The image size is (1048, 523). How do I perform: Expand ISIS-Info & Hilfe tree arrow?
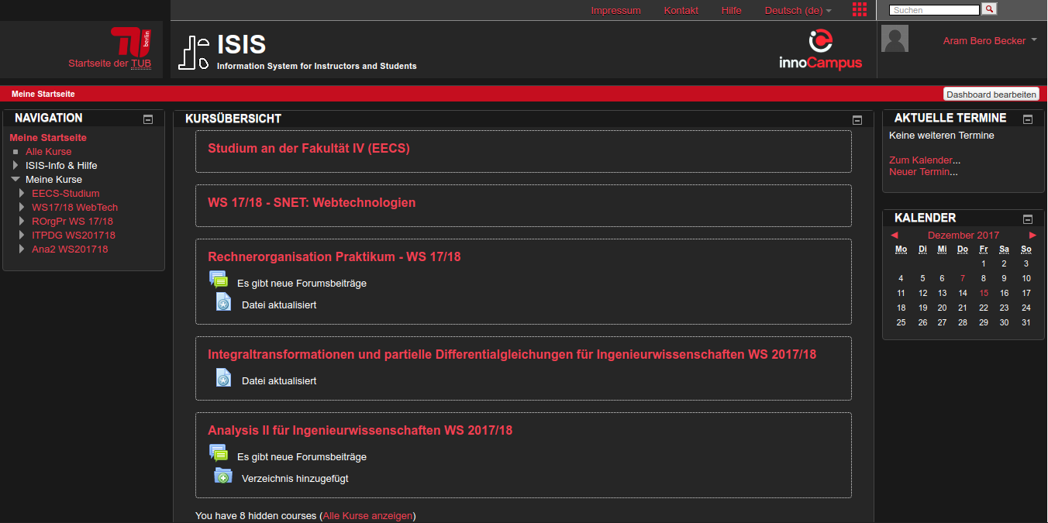pyautogui.click(x=16, y=165)
